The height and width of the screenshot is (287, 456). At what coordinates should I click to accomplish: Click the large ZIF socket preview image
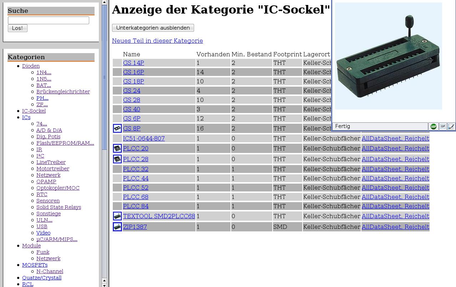click(x=388, y=56)
